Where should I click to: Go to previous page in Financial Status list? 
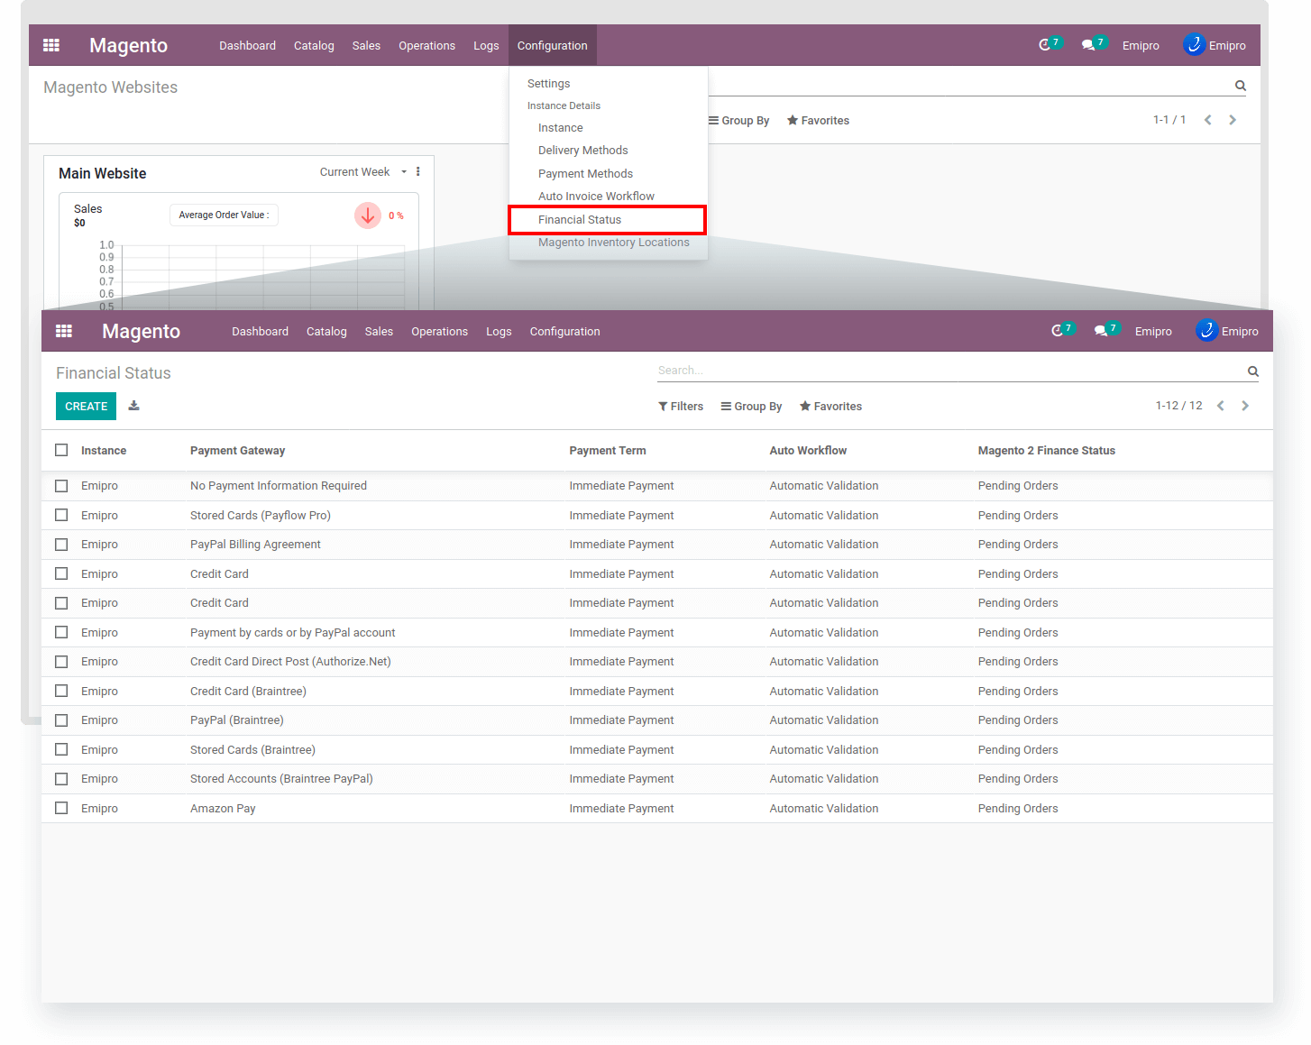click(1221, 406)
